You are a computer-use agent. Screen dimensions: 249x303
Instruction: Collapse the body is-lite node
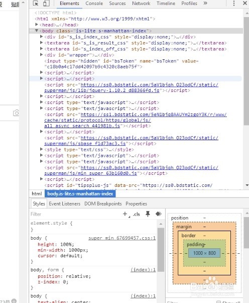click(37, 31)
